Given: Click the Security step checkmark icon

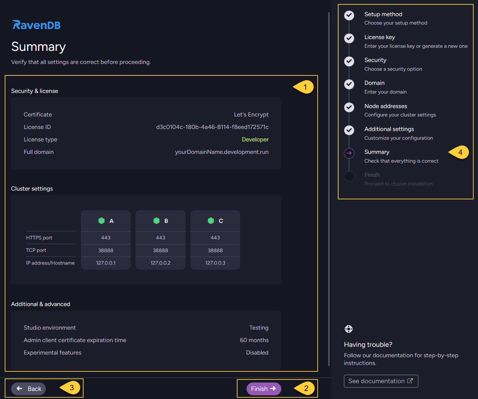Looking at the screenshot, I should point(349,61).
